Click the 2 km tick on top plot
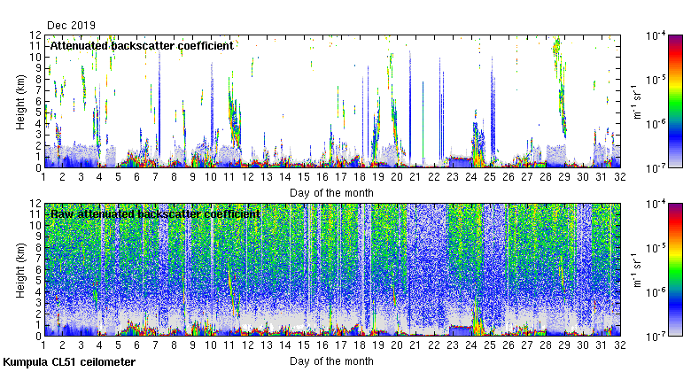The width and height of the screenshot is (691, 372). click(38, 146)
